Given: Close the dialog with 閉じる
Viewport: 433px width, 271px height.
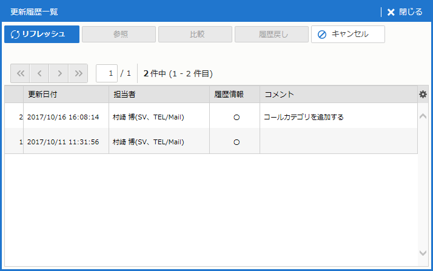Looking at the screenshot, I should tap(404, 12).
